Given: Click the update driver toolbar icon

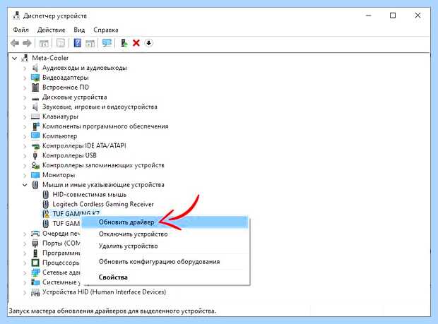Looking at the screenshot, I should [x=124, y=43].
